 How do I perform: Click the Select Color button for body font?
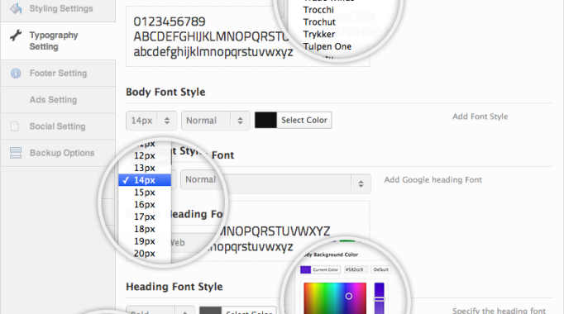[x=304, y=121]
